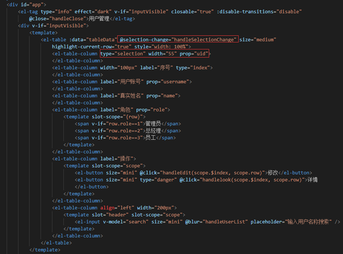Click the v-if="row.role==1" condition
Image resolution: width=343 pixels, height=254 pixels.
[117, 123]
